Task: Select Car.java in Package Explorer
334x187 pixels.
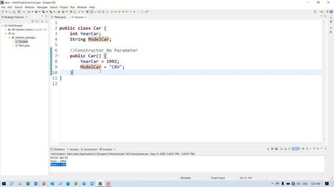Action: coord(23,42)
